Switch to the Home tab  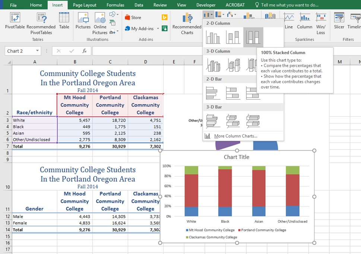[36, 5]
